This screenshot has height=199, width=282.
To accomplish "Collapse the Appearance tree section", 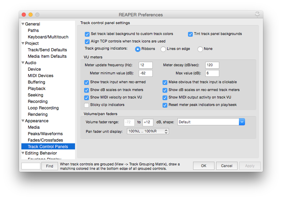I will 23,121.
